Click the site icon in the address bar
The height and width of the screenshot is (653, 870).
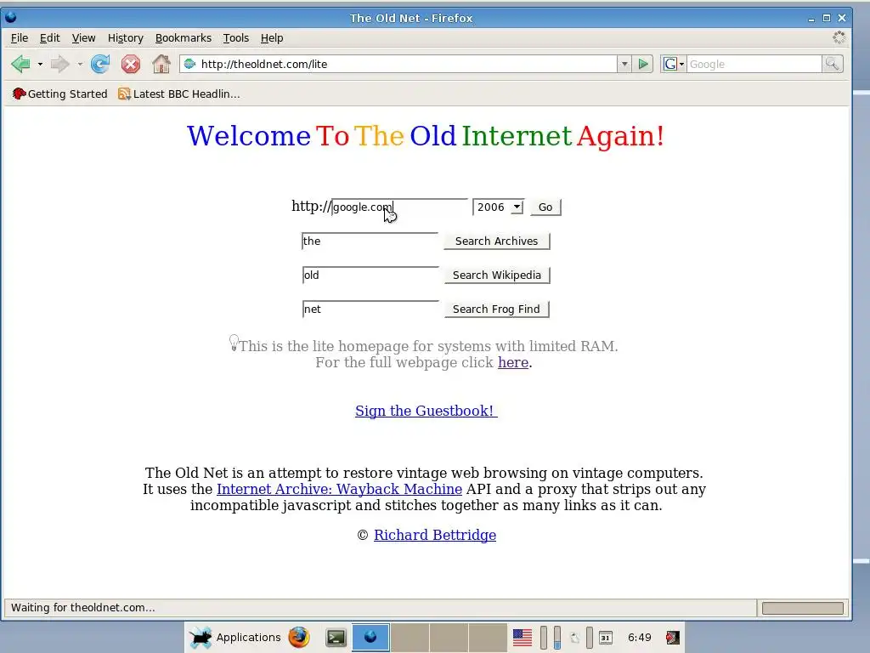tap(189, 64)
